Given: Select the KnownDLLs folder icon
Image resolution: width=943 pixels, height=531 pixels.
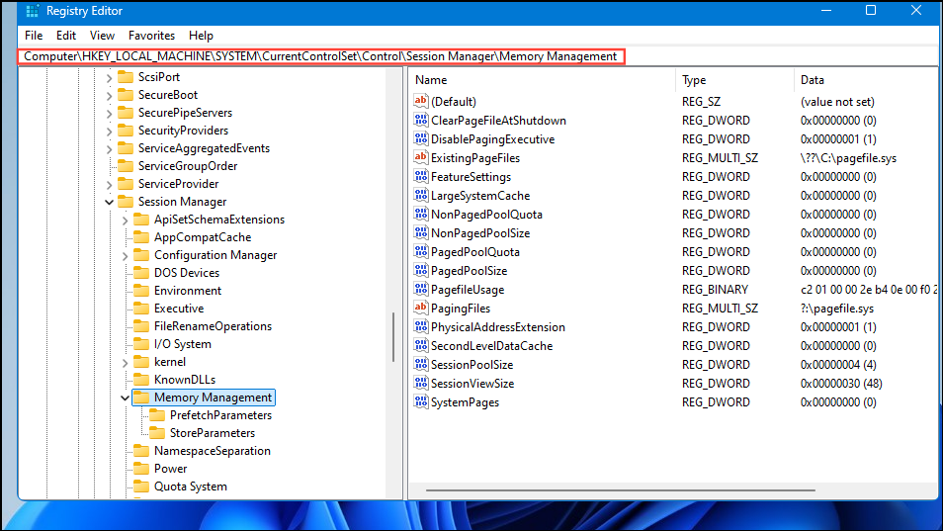Looking at the screenshot, I should pyautogui.click(x=141, y=380).
